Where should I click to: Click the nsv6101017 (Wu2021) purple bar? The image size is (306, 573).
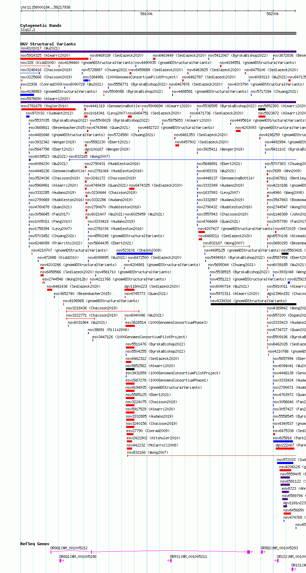pos(158,52)
